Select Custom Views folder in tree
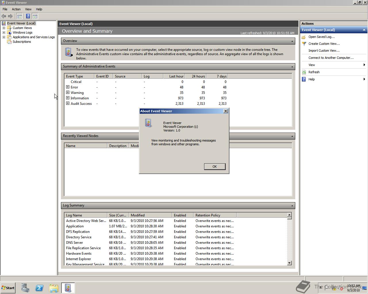 (22, 28)
